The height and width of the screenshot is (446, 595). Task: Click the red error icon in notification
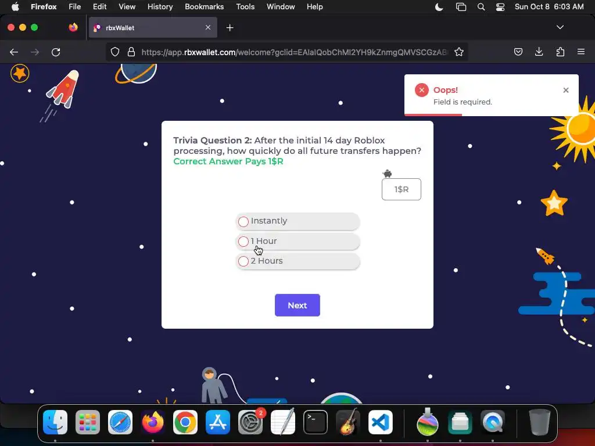coord(422,90)
